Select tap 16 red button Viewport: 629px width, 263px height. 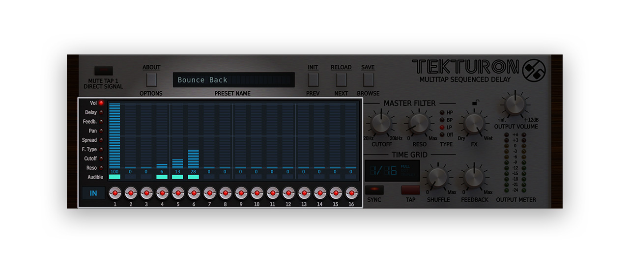point(351,193)
